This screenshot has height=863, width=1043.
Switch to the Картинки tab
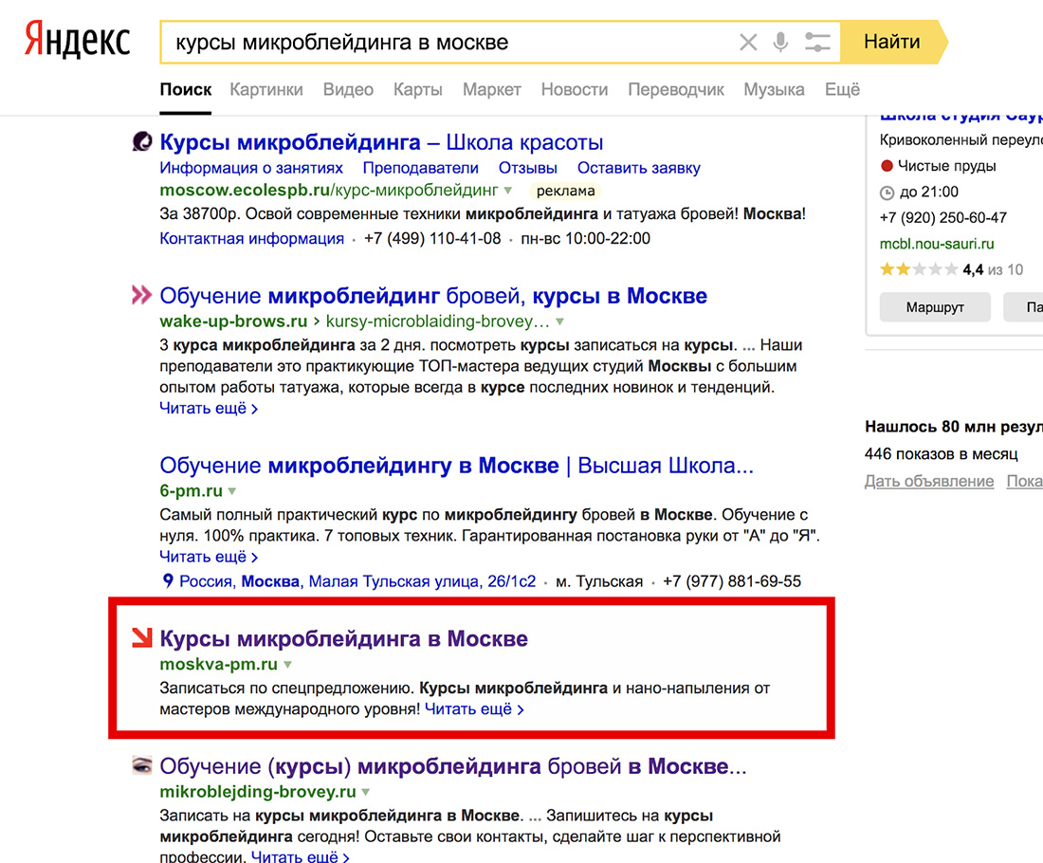coord(266,90)
